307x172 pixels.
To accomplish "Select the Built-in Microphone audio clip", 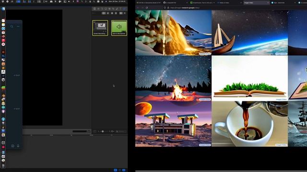I will pos(119,28).
